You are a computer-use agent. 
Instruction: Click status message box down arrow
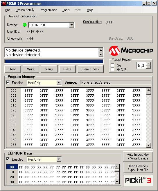[100, 55]
